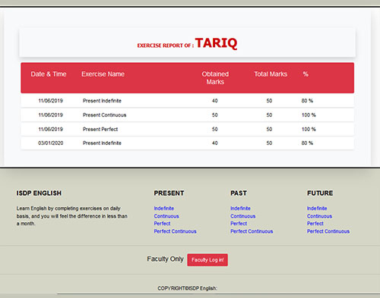Click the FUTURE footer heading

click(320, 193)
